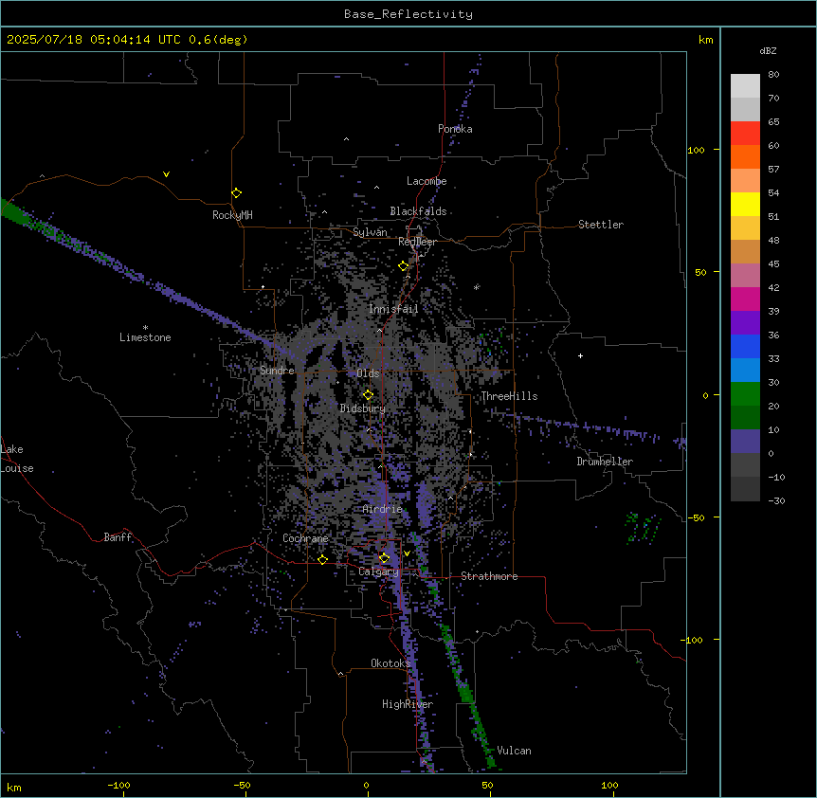Click the Lacombe city label

(x=427, y=181)
